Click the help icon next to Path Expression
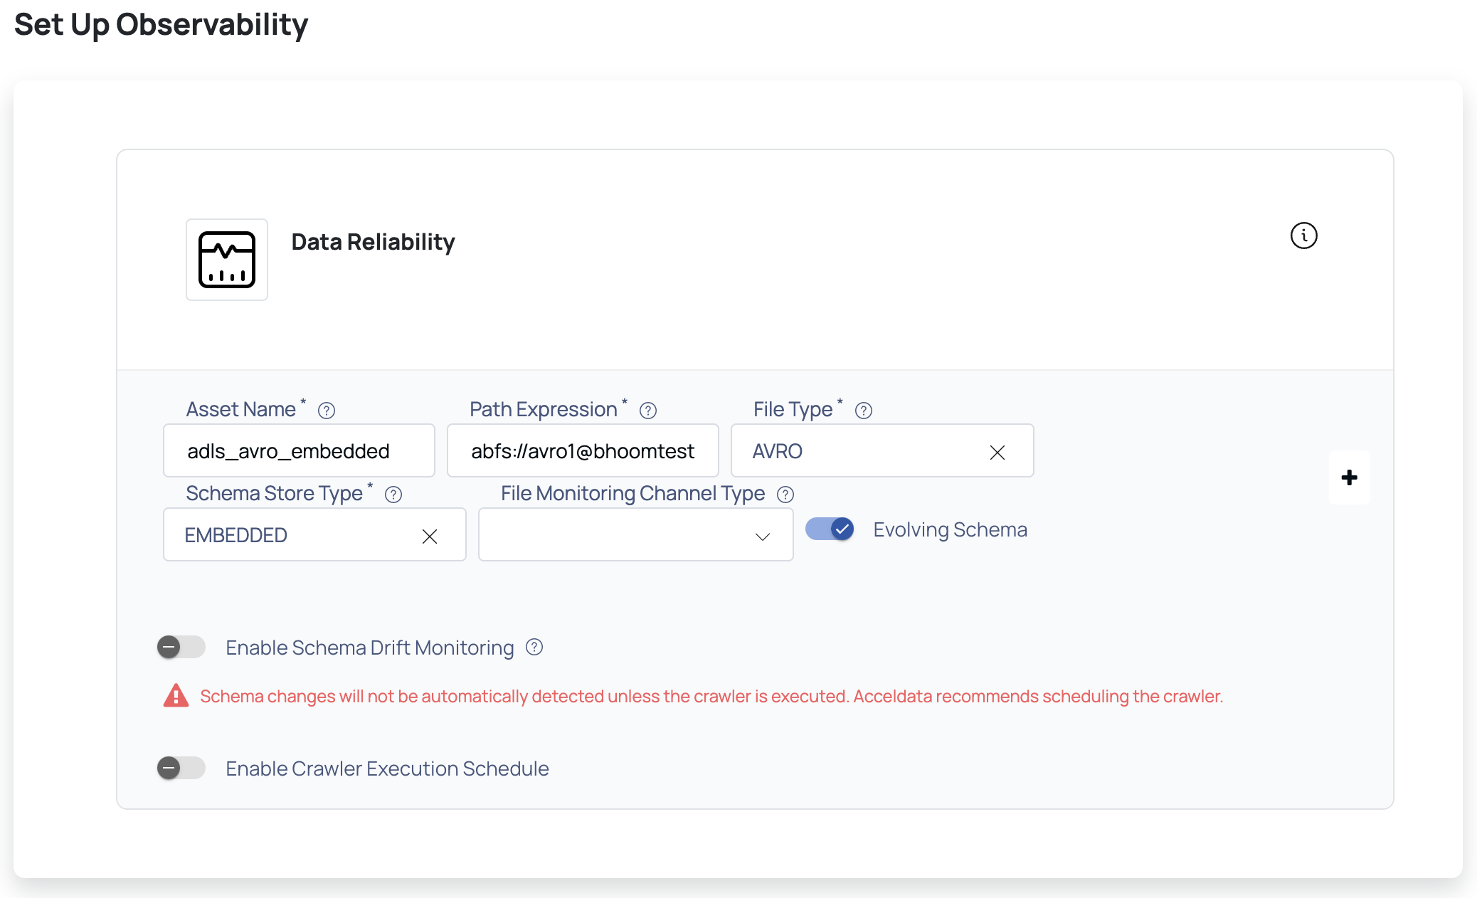This screenshot has width=1477, height=898. (648, 411)
